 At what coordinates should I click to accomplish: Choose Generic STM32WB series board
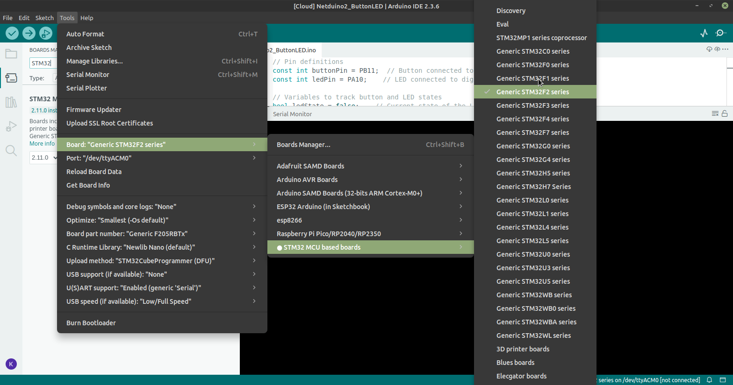click(535, 295)
